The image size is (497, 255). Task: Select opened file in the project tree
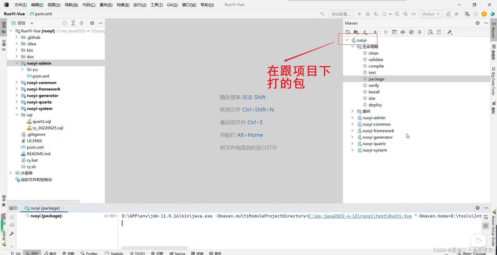65,23
